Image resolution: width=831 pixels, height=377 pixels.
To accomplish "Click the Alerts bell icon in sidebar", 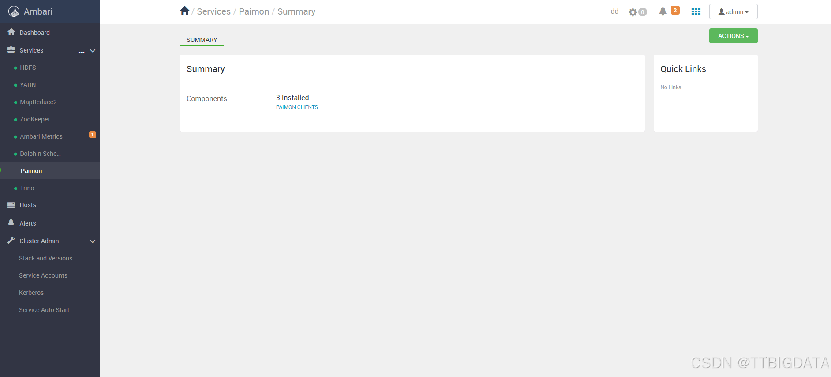I will pyautogui.click(x=11, y=223).
